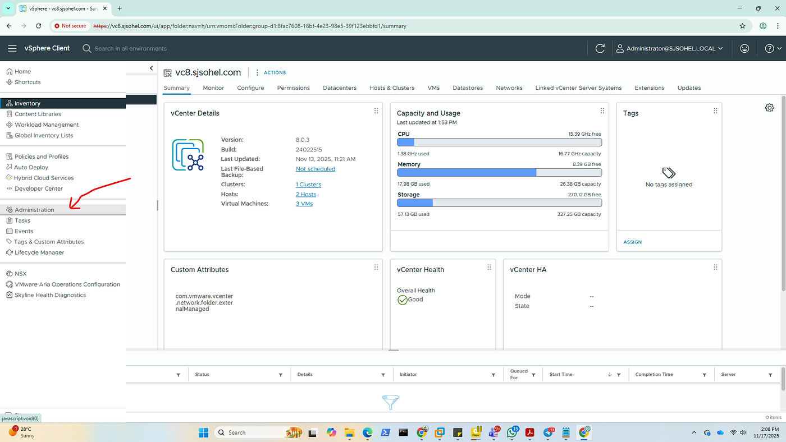This screenshot has height=442, width=786.
Task: Click the refresh icon in header
Action: pyautogui.click(x=600, y=48)
